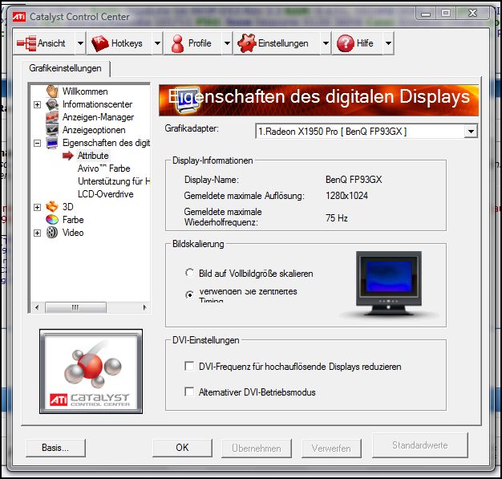Click tree scrollbar right arrow
The image size is (502, 479).
[144, 307]
